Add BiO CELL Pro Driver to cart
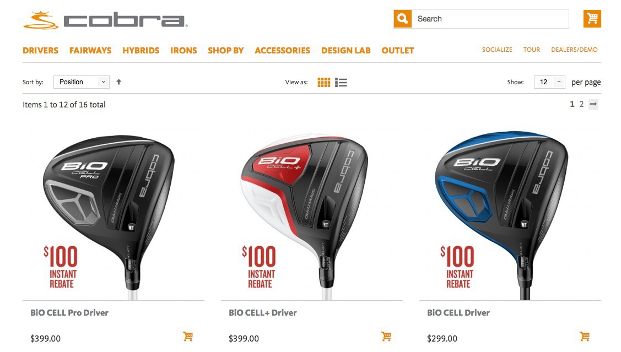This screenshot has height=352, width=621. coord(188,337)
